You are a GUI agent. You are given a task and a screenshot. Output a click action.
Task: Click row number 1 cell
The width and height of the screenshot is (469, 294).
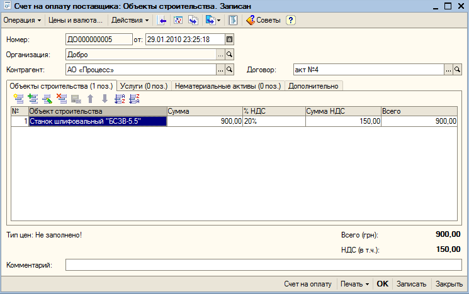[20, 121]
